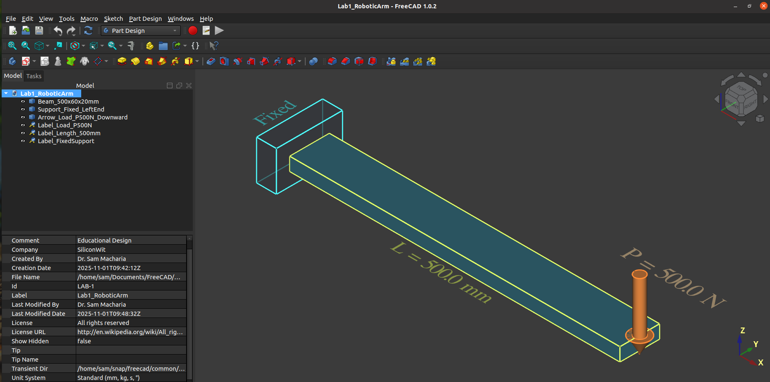Detach the Model panel

click(x=179, y=85)
